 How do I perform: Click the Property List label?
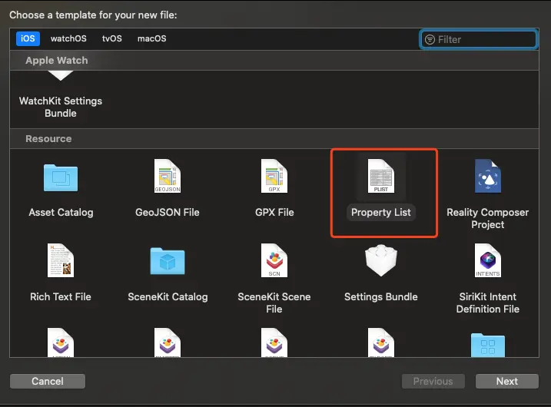click(381, 213)
